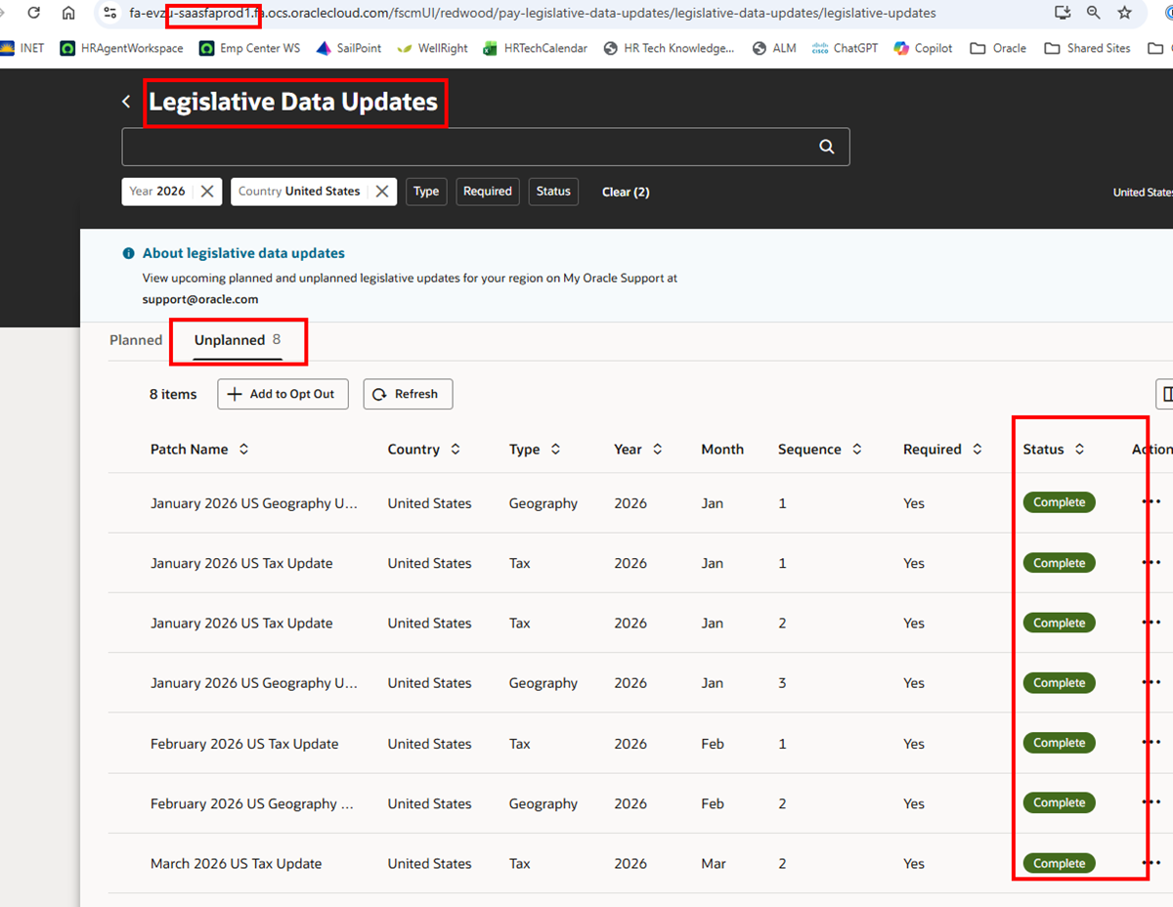Open the Required filter
The image size is (1173, 907).
488,192
